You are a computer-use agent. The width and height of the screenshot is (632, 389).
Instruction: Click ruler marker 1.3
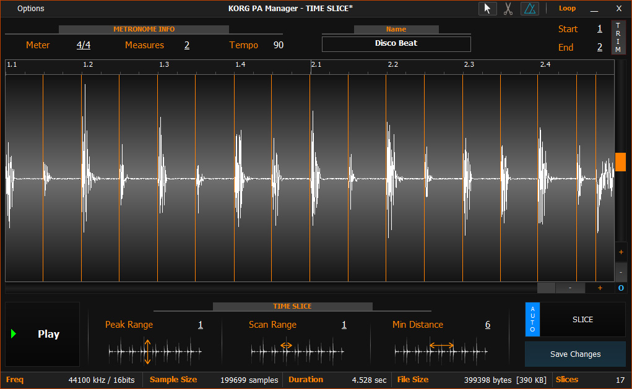[164, 64]
